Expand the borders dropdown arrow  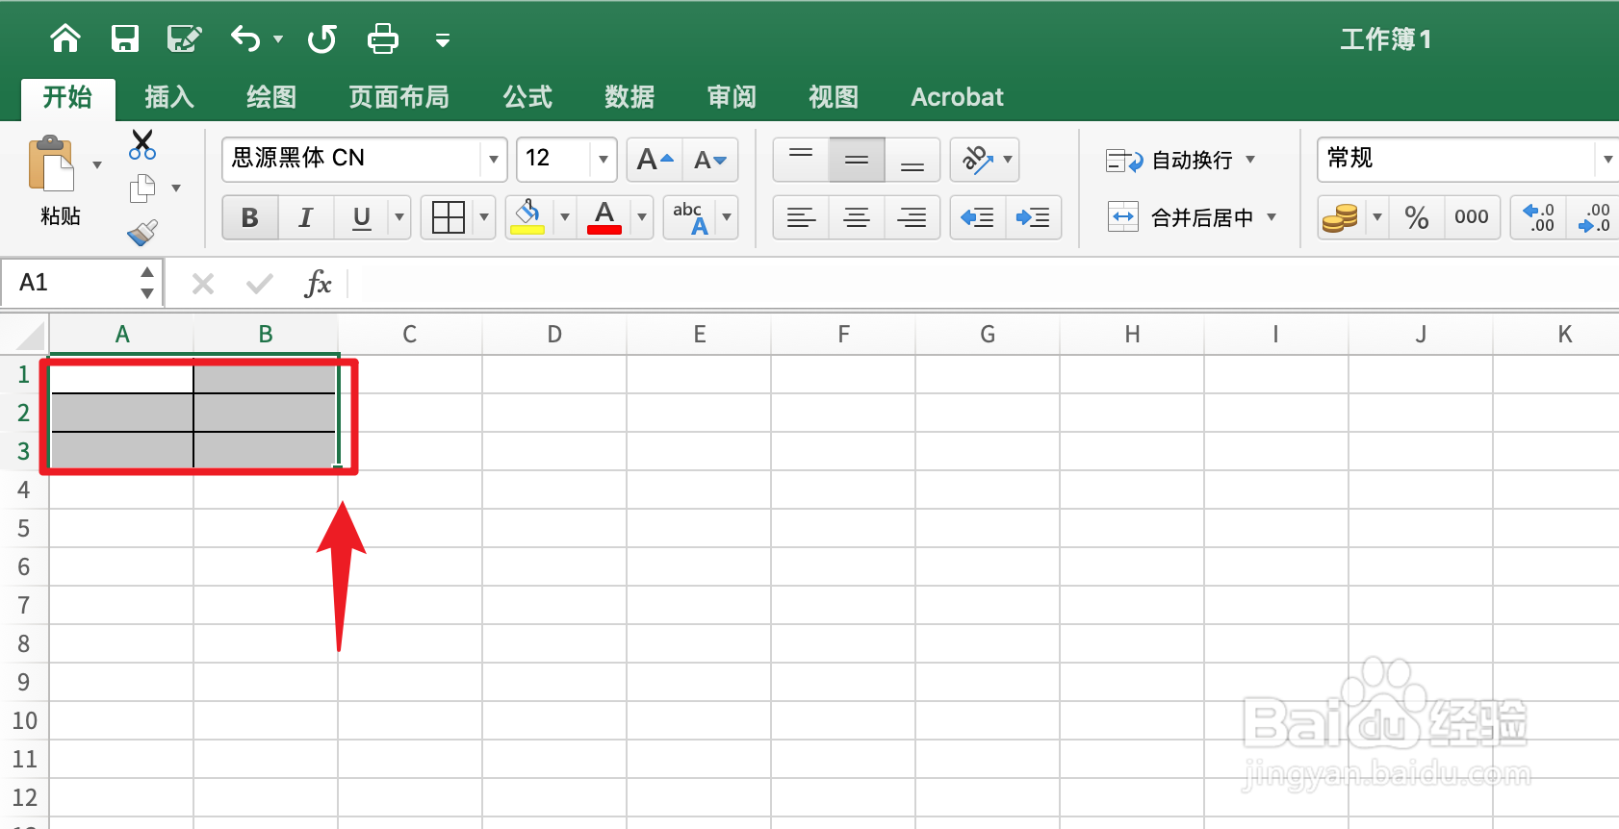point(484,217)
